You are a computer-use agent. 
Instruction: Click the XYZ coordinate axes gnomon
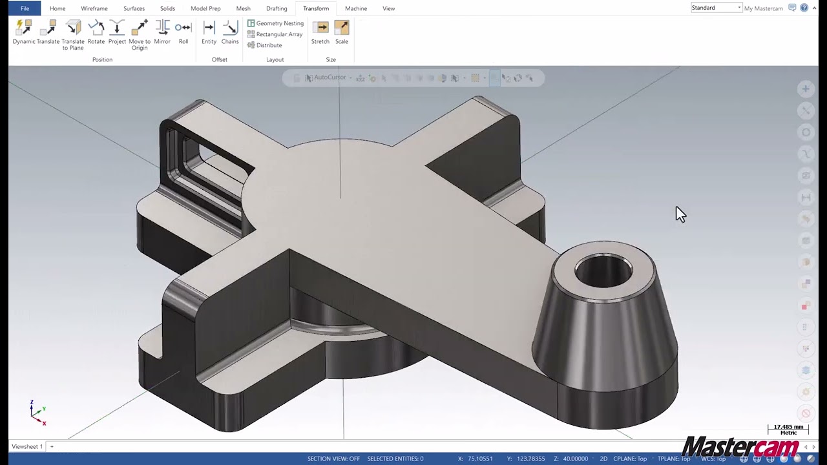pos(37,413)
